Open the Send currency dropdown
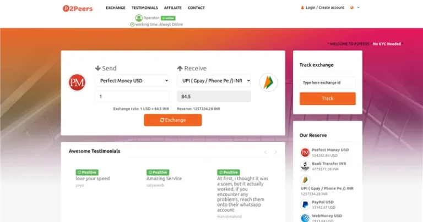 (x=132, y=81)
